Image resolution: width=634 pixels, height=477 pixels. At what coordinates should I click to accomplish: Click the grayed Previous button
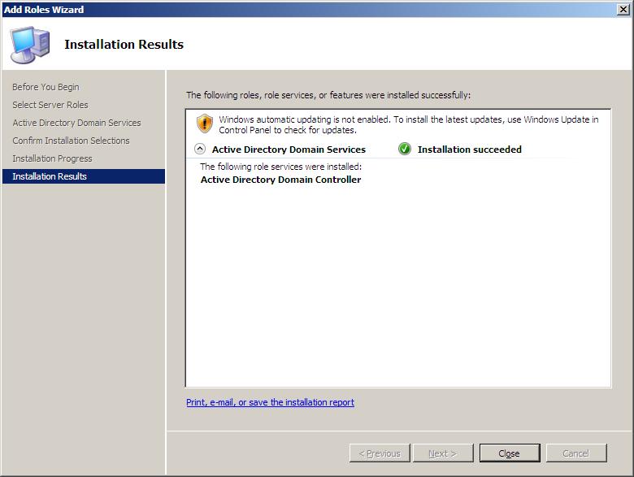click(380, 453)
